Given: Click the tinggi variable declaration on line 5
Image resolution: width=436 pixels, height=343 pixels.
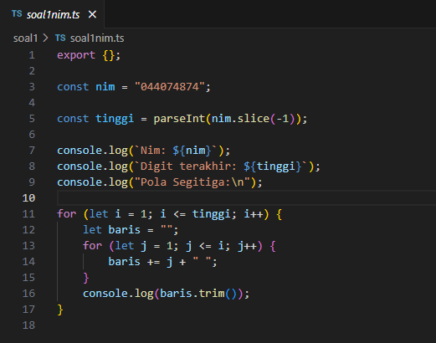Looking at the screenshot, I should tap(115, 119).
